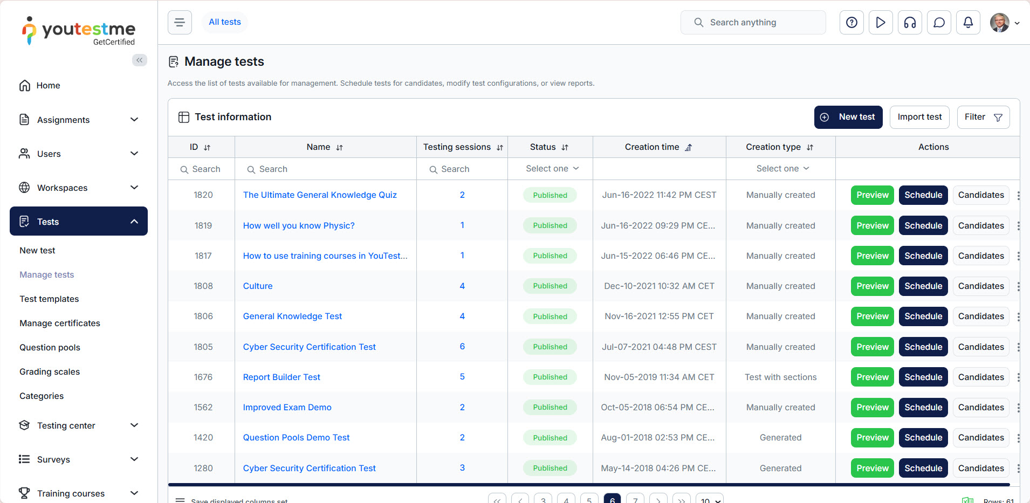Click the New test button
1030x503 pixels.
coord(848,117)
